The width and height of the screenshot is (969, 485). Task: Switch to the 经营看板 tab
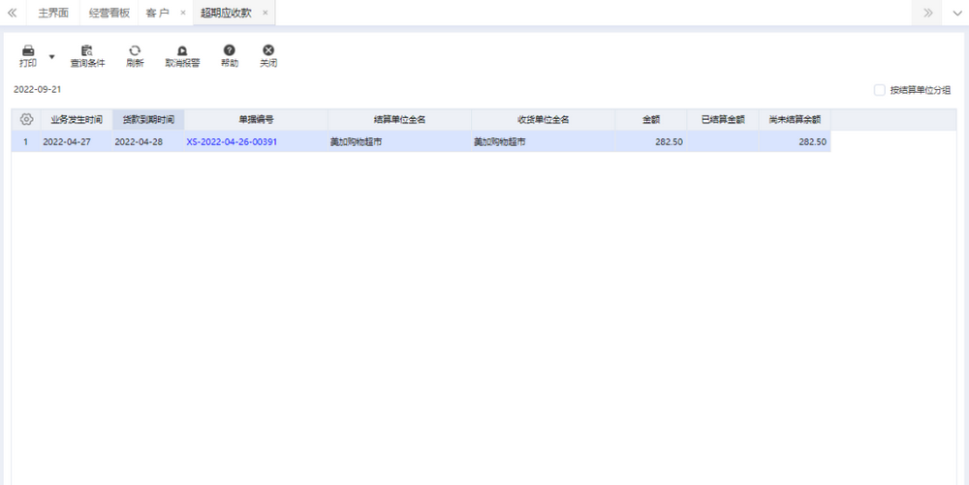[109, 13]
